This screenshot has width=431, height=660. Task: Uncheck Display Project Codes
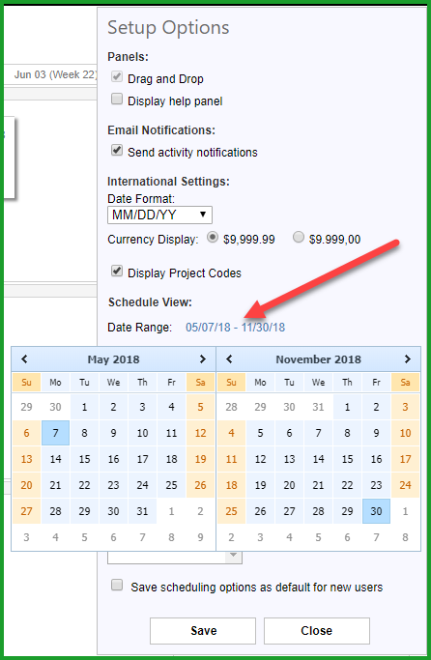117,271
